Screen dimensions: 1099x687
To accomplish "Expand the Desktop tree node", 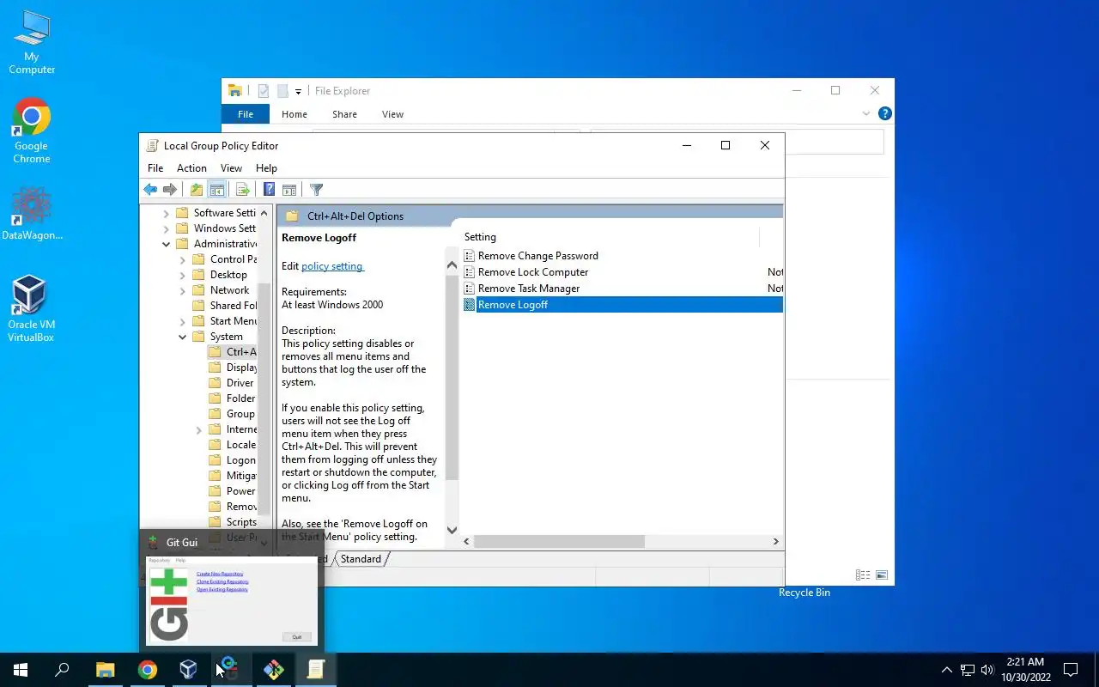I will 183,275.
